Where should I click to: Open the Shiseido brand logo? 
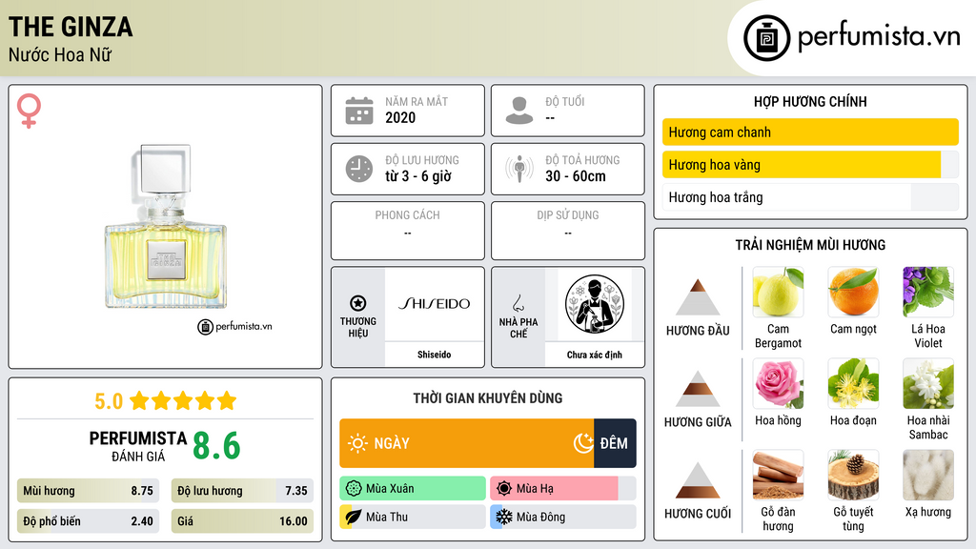tap(434, 304)
